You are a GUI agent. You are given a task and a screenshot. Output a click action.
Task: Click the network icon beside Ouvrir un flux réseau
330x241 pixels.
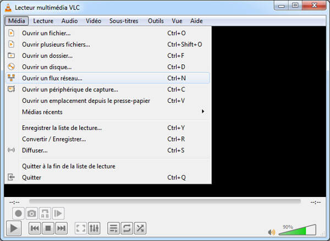(11, 78)
